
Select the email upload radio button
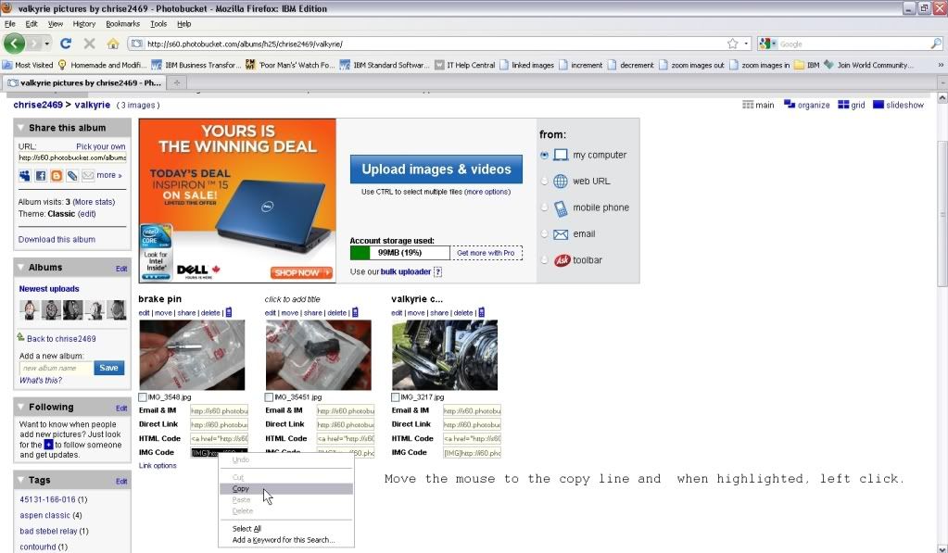pyautogui.click(x=544, y=234)
